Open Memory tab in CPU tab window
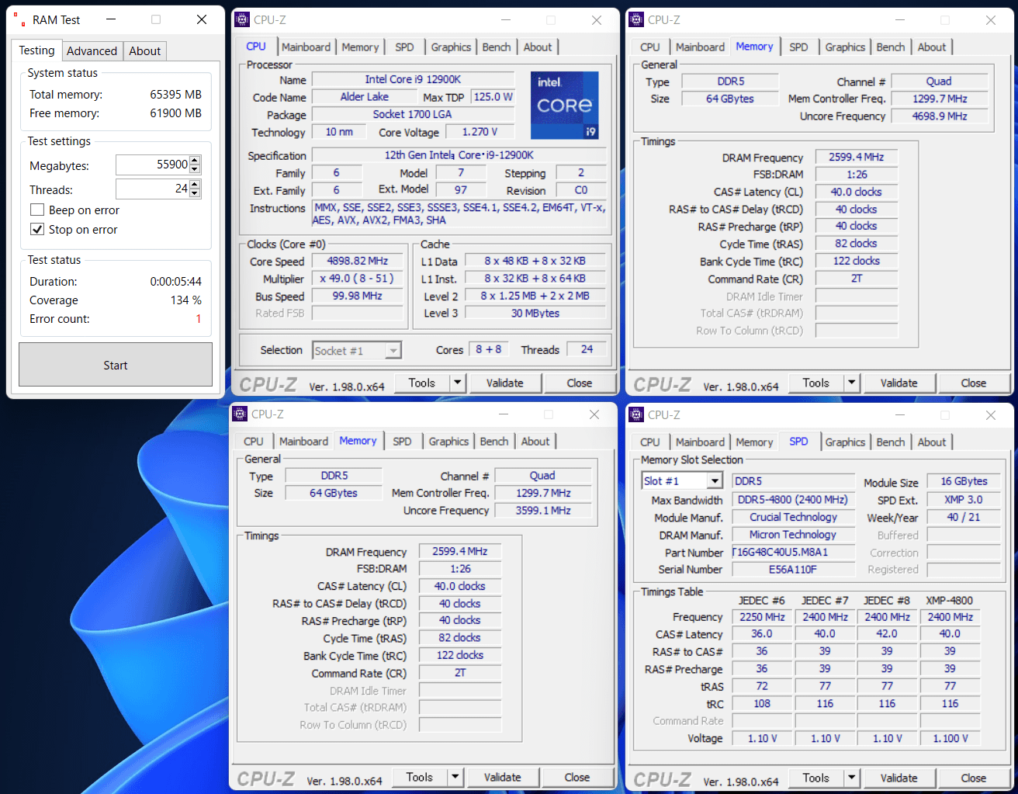This screenshot has width=1018, height=794. tap(360, 47)
